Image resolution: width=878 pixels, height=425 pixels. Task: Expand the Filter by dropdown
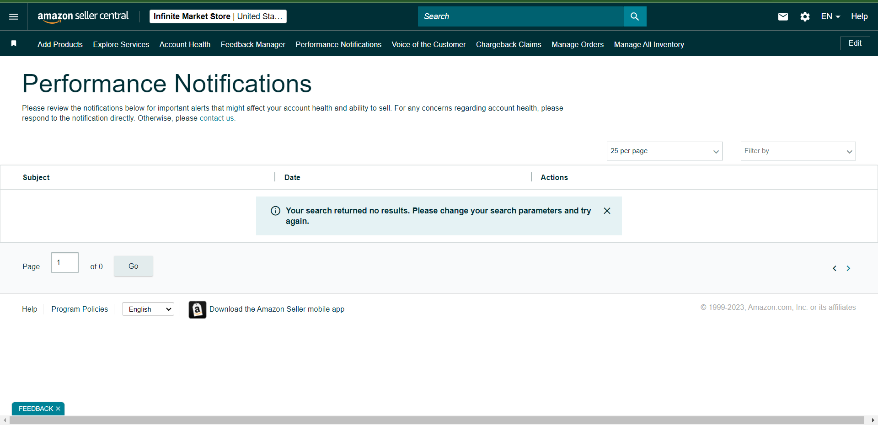[x=798, y=151]
